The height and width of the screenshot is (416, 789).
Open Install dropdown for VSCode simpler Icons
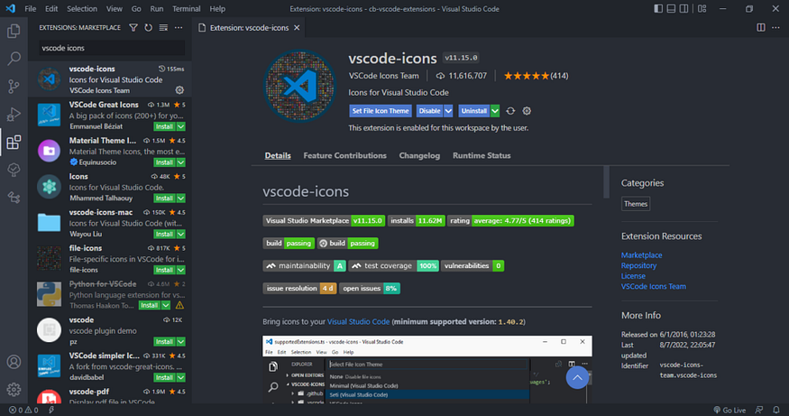pos(180,377)
